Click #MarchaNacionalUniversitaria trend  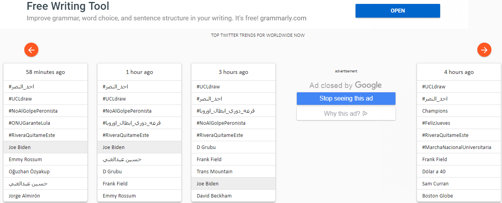click(x=459, y=147)
